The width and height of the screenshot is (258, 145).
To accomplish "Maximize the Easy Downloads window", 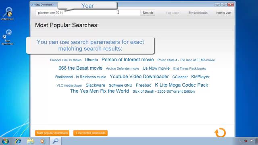I will (x=224, y=4).
